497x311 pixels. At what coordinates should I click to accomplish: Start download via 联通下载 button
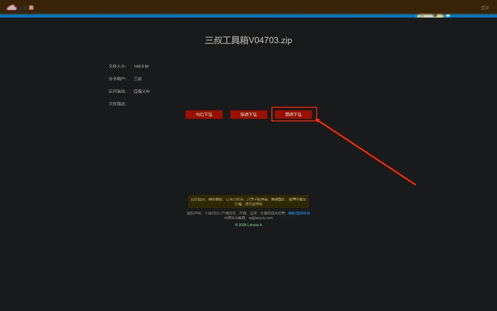point(248,114)
